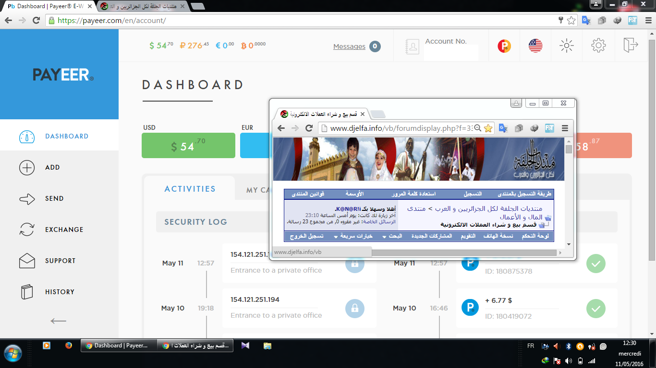Open settings via the gear icon
Viewport: 656px width, 368px height.
(x=598, y=46)
